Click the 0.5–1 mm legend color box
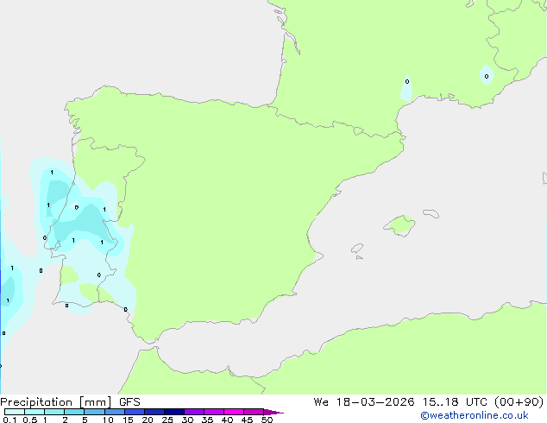547x423 pixels. (35, 412)
